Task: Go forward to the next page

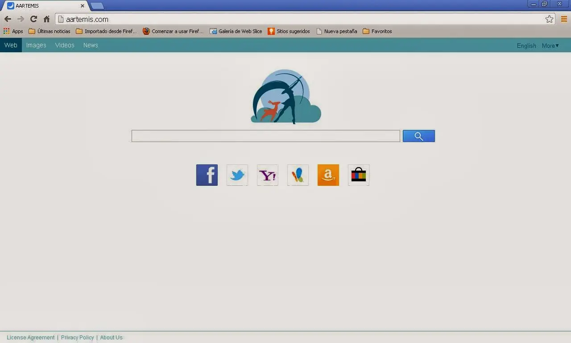Action: tap(21, 19)
